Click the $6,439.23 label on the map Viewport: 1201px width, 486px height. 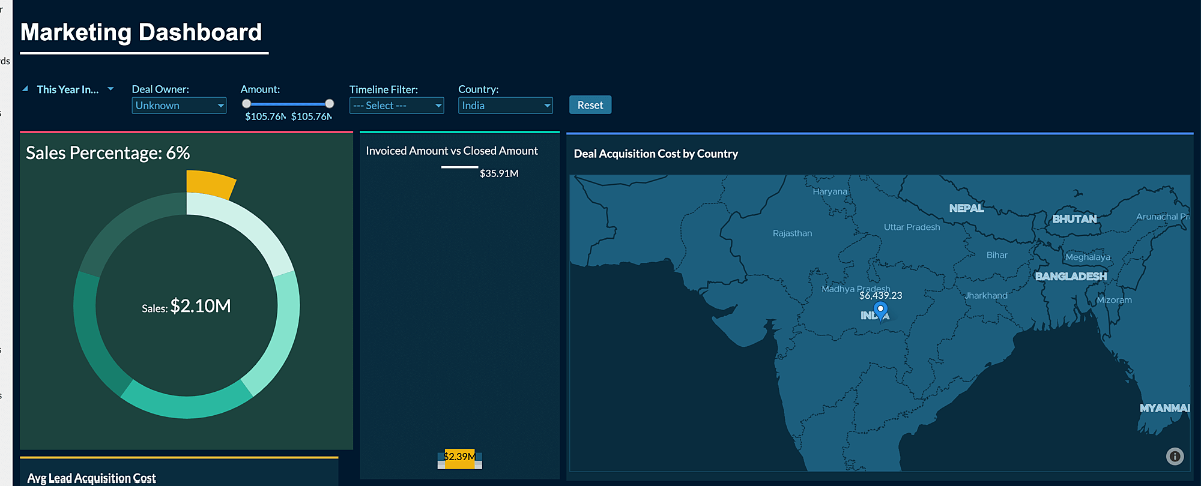(880, 295)
